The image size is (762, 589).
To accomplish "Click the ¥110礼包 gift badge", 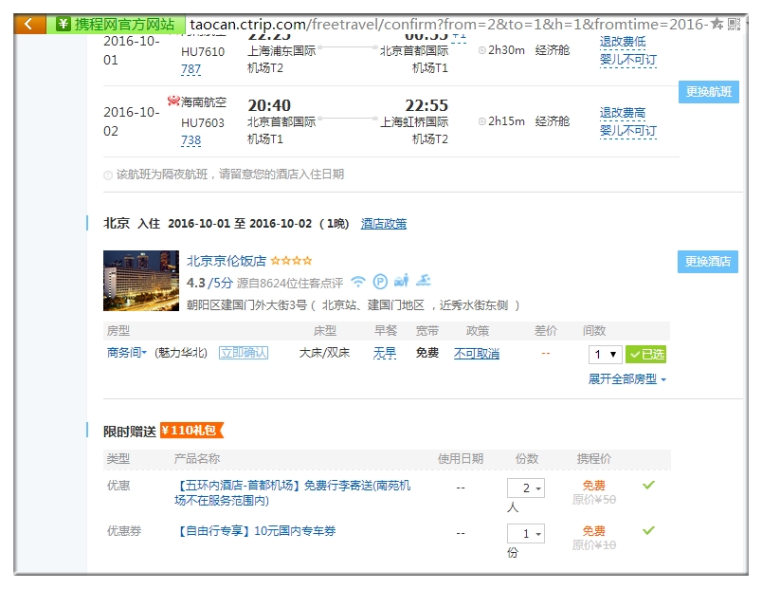I will tap(191, 431).
